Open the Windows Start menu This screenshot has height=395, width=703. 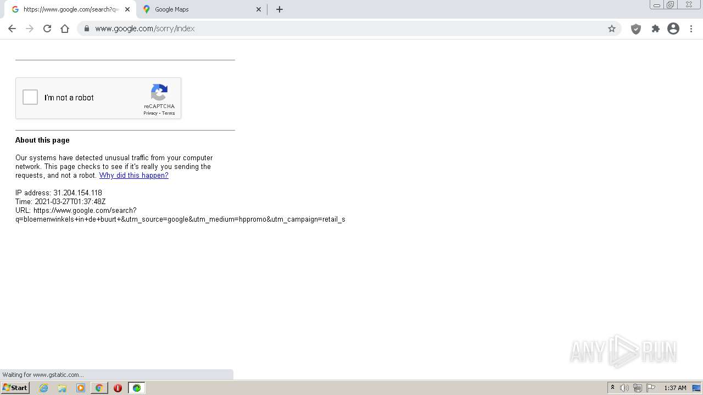tap(15, 388)
